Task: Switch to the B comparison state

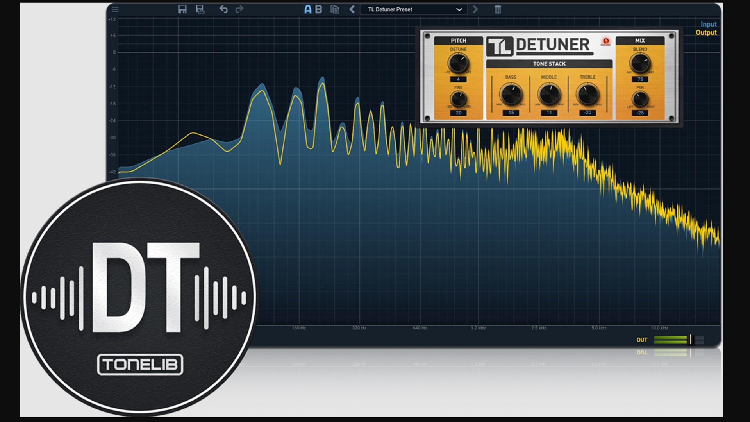Action: (319, 9)
